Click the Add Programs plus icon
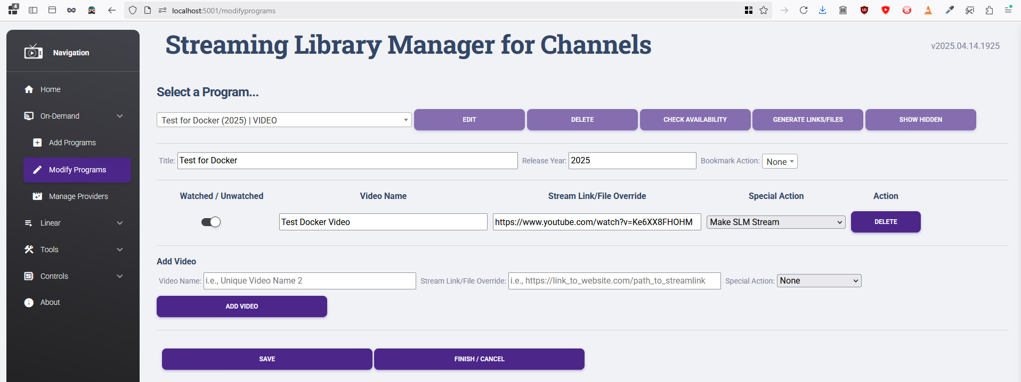This screenshot has width=1021, height=382. tap(37, 143)
